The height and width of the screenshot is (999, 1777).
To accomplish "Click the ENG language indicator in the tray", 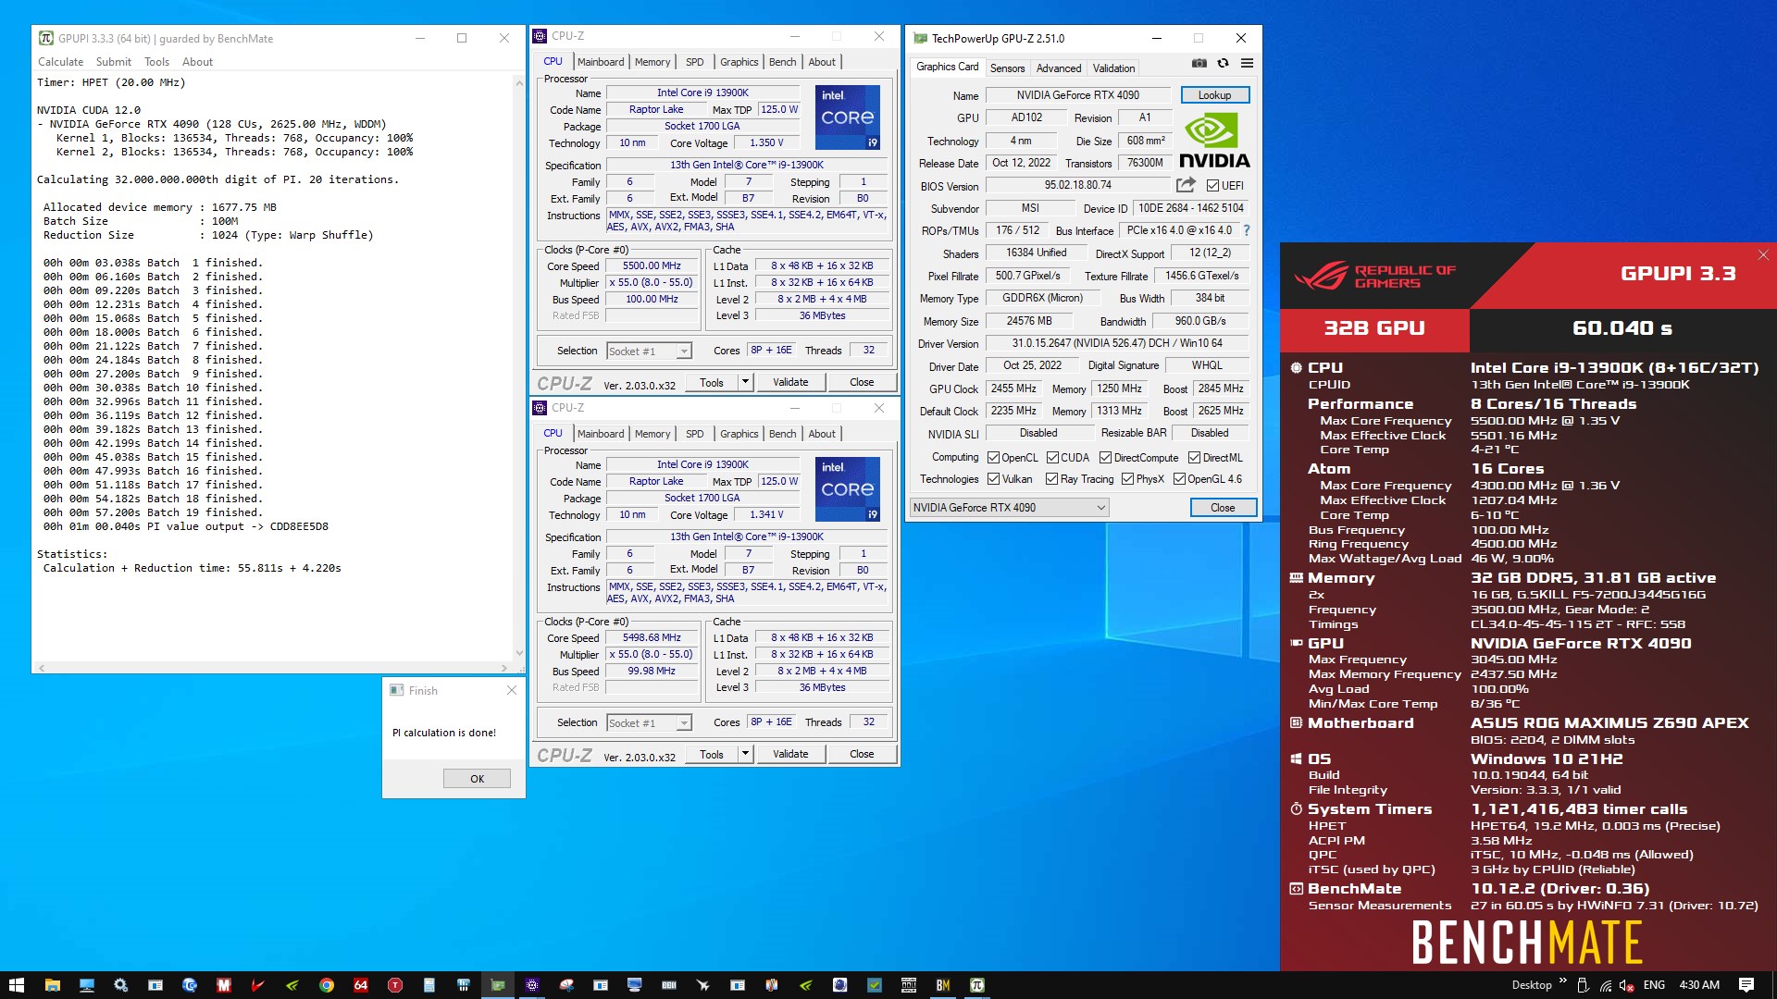I will point(1654,985).
